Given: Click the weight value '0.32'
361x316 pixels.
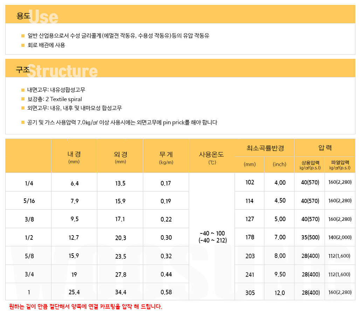Looking at the screenshot, I should pos(166,256).
